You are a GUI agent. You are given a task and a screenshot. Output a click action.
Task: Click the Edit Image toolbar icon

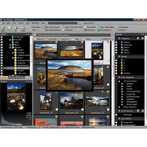pos(31,27)
